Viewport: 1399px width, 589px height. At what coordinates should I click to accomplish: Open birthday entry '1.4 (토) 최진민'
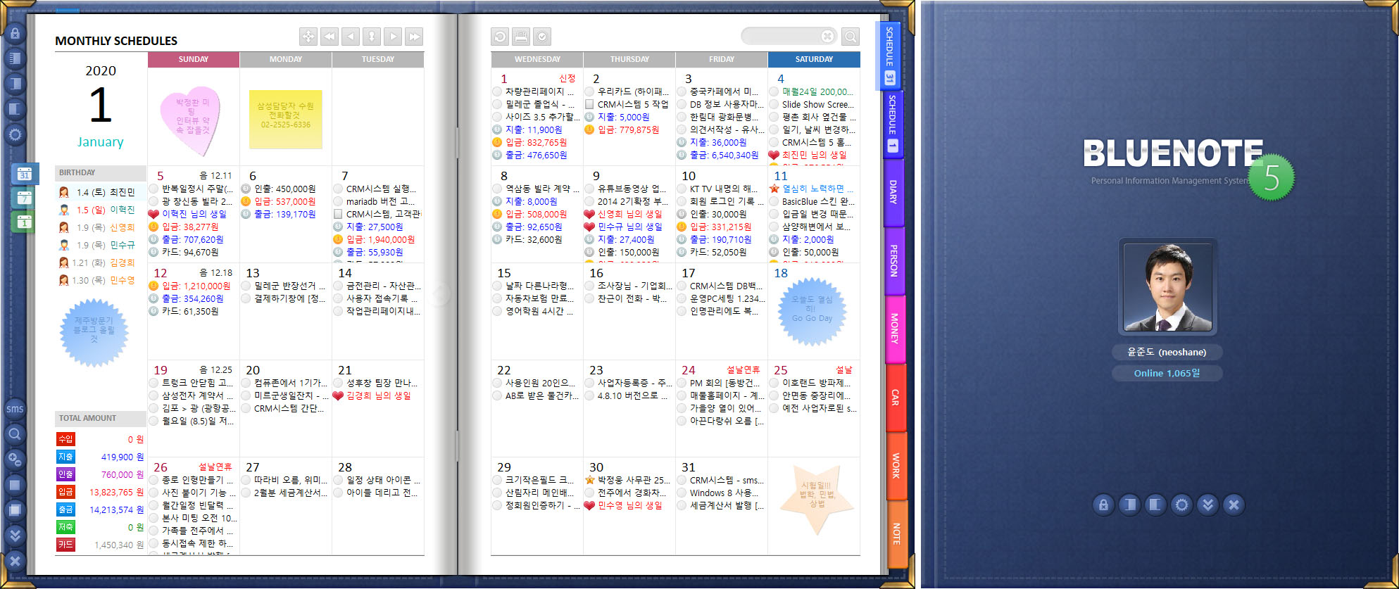(101, 192)
